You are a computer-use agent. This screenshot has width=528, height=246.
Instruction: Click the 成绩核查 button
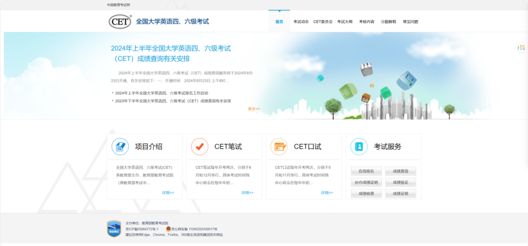coord(366,194)
